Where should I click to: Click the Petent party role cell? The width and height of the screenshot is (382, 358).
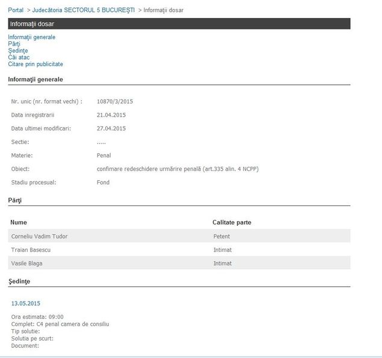tap(221, 237)
